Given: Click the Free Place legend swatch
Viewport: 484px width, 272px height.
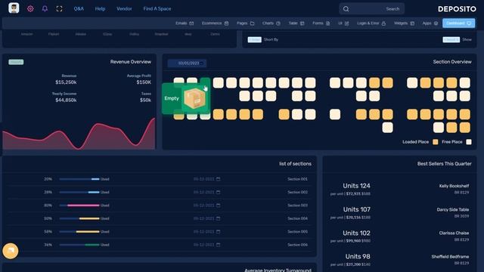Looking at the screenshot, I should click(x=469, y=142).
